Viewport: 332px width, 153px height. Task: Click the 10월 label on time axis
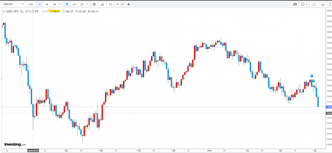click(100, 151)
